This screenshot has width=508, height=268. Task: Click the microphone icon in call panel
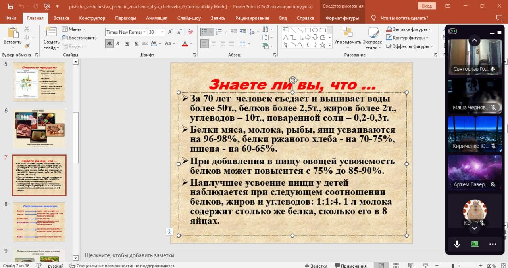point(457,244)
